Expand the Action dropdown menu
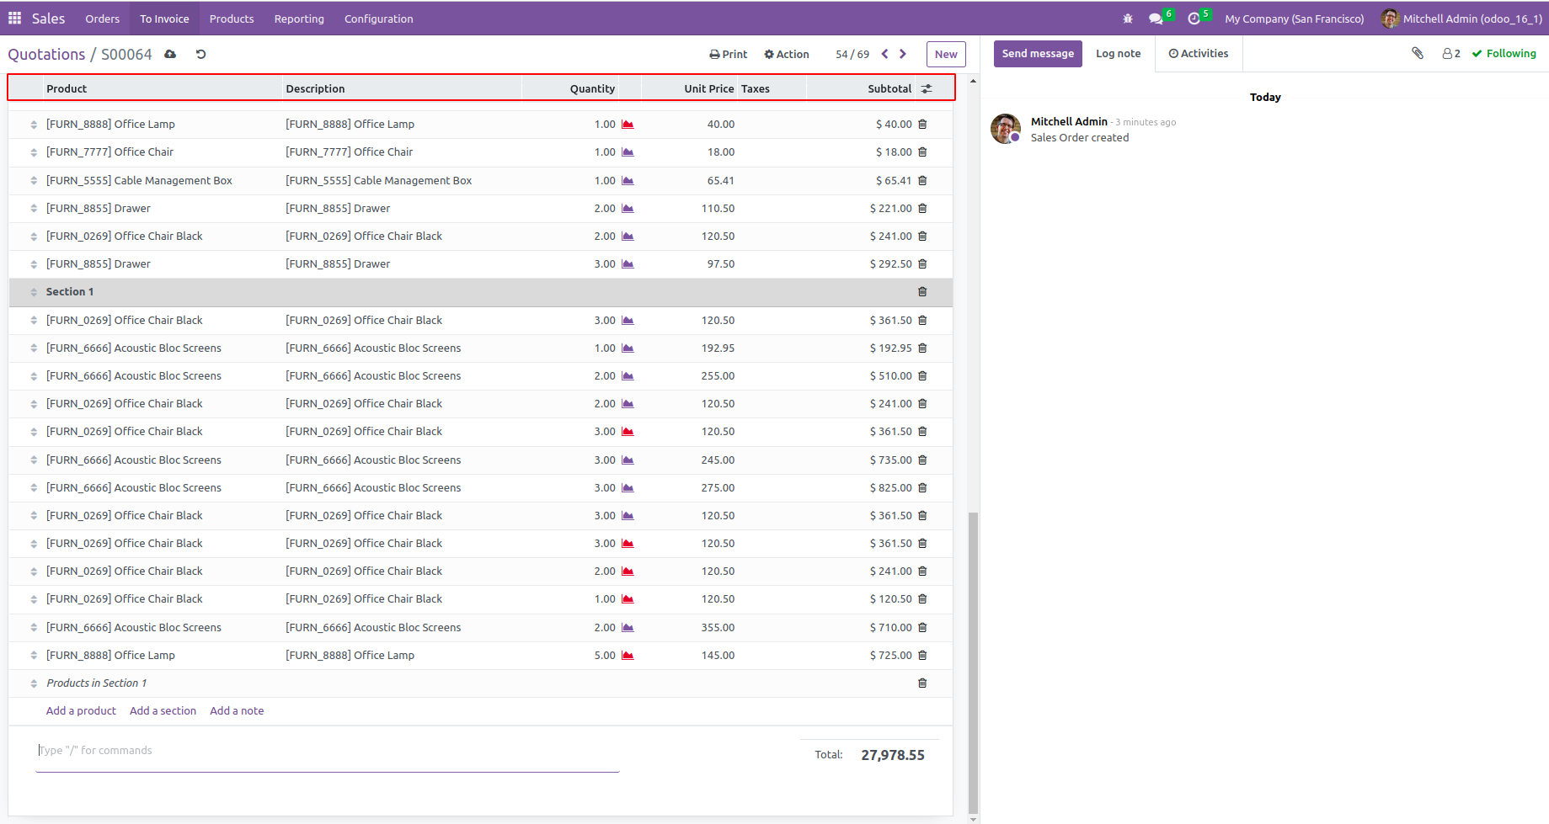 coord(786,54)
